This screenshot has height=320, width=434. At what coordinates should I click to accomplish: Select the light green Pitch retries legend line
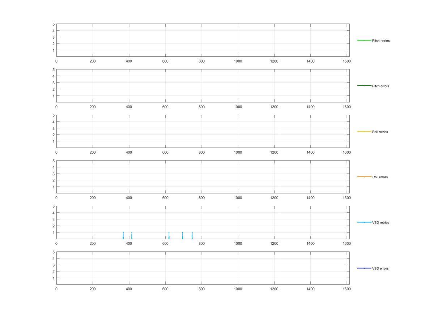click(x=364, y=40)
